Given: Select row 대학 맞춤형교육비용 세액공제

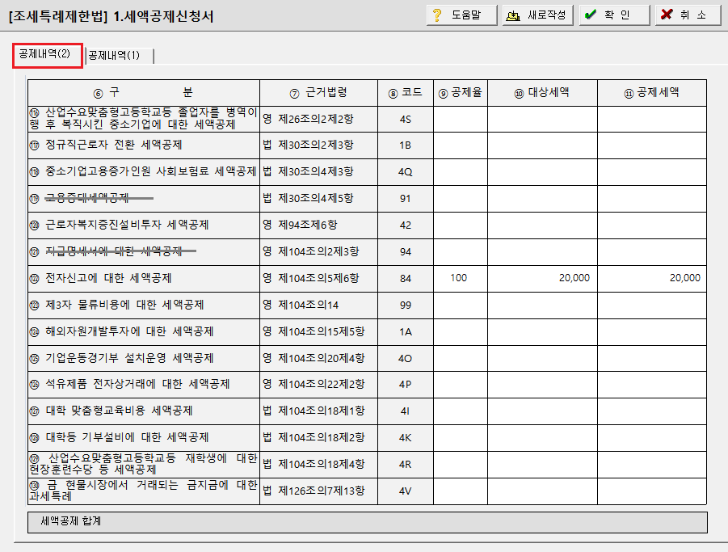Looking at the screenshot, I should click(x=144, y=411).
